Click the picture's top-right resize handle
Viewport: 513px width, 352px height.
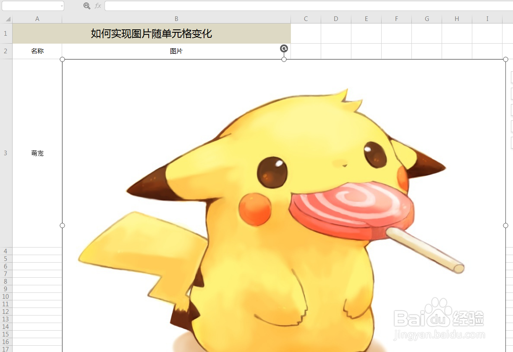click(505, 59)
